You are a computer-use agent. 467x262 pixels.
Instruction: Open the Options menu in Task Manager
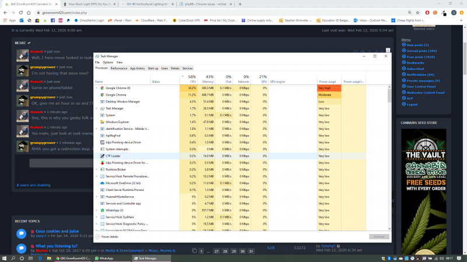coord(107,62)
